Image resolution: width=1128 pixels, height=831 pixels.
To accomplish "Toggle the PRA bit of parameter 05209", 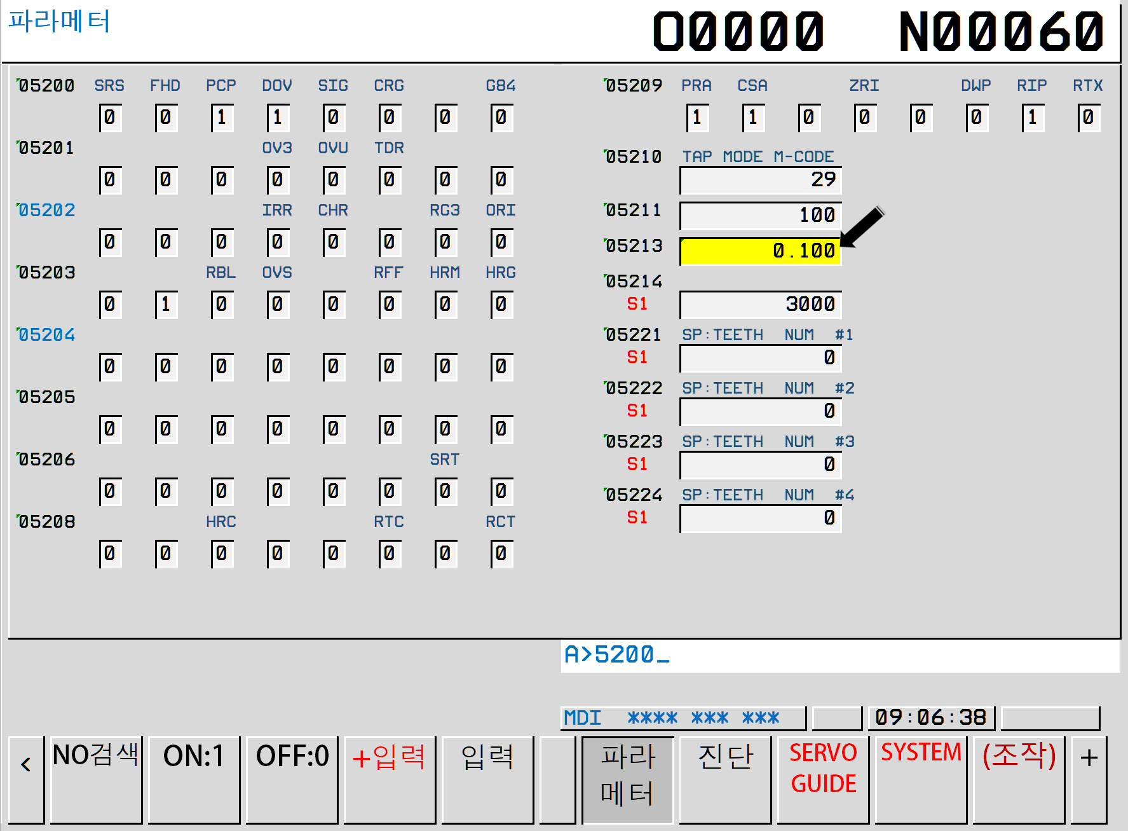I will click(697, 118).
